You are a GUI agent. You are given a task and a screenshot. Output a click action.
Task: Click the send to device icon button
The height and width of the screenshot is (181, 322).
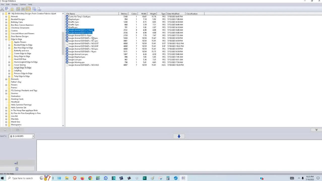point(16,163)
